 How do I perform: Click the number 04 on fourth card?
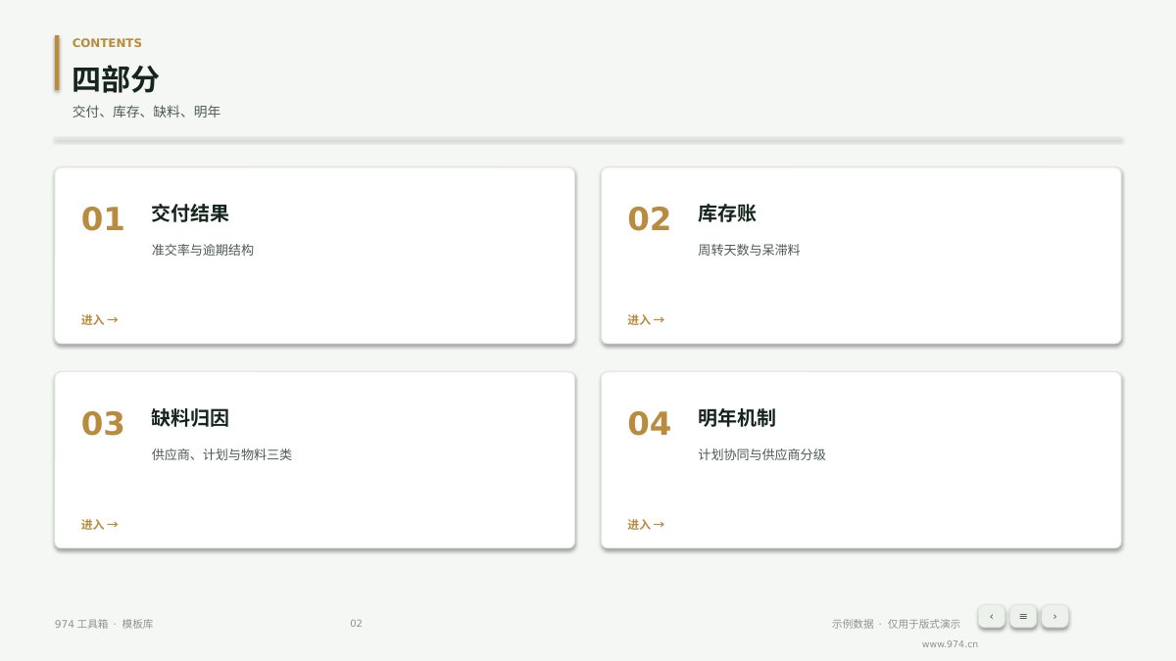pyautogui.click(x=649, y=424)
